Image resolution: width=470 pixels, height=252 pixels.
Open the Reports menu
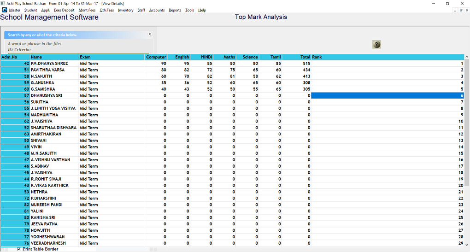[175, 10]
